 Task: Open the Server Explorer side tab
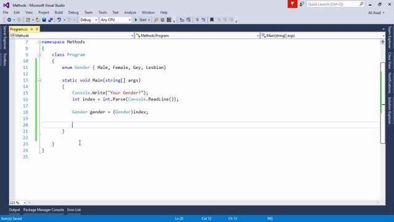pos(4,38)
